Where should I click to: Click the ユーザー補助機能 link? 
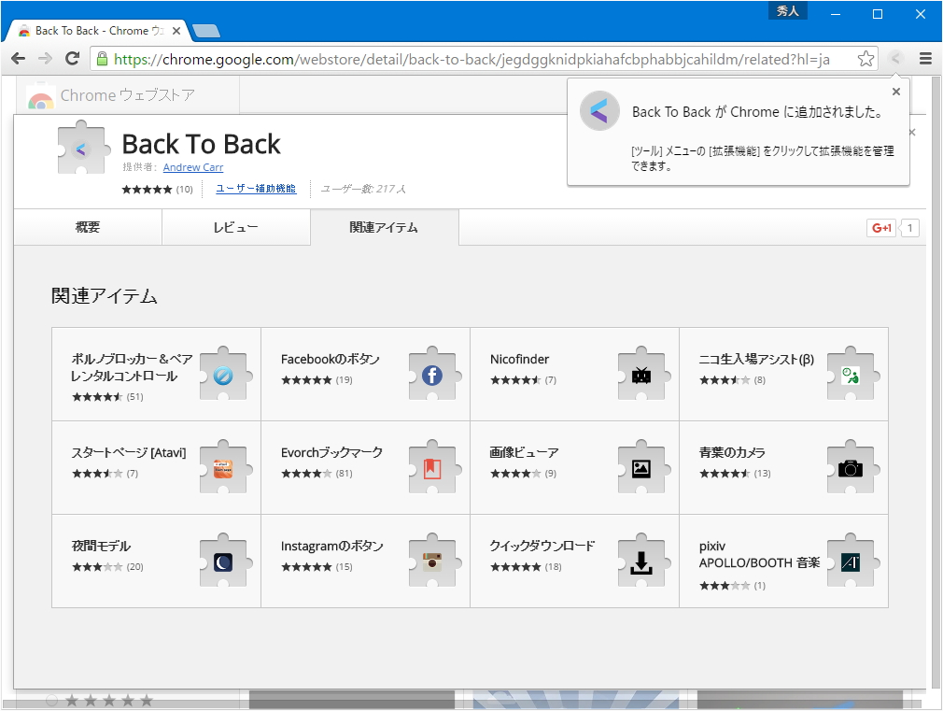256,188
